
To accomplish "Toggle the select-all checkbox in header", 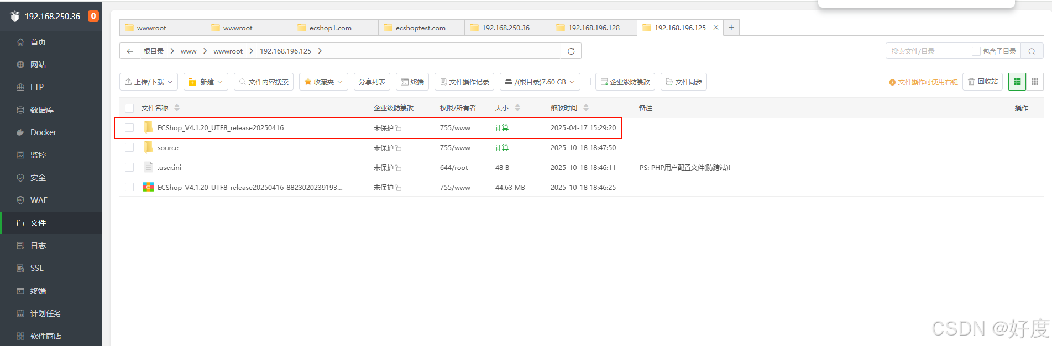I will 129,108.
